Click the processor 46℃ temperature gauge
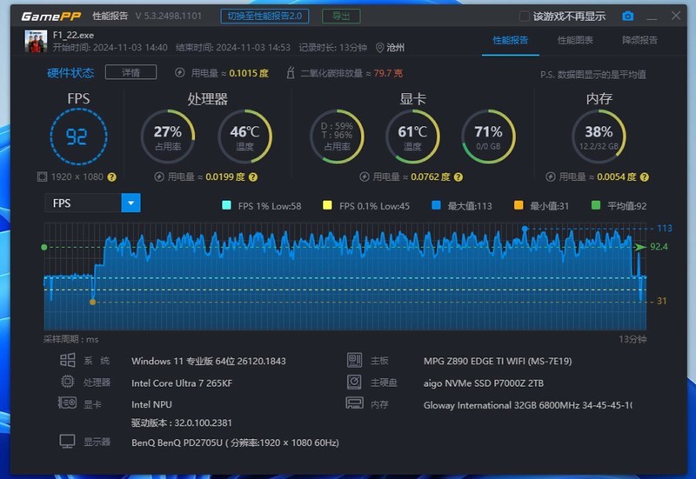696x479 pixels. coord(244,136)
